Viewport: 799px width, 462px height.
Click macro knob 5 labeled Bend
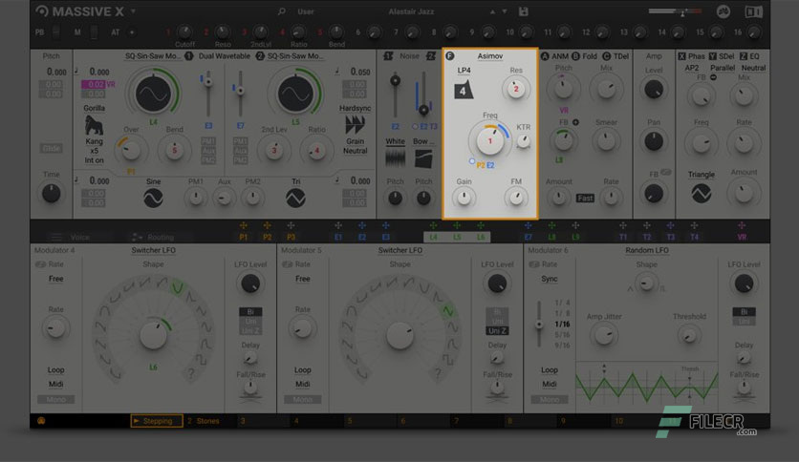[x=336, y=32]
